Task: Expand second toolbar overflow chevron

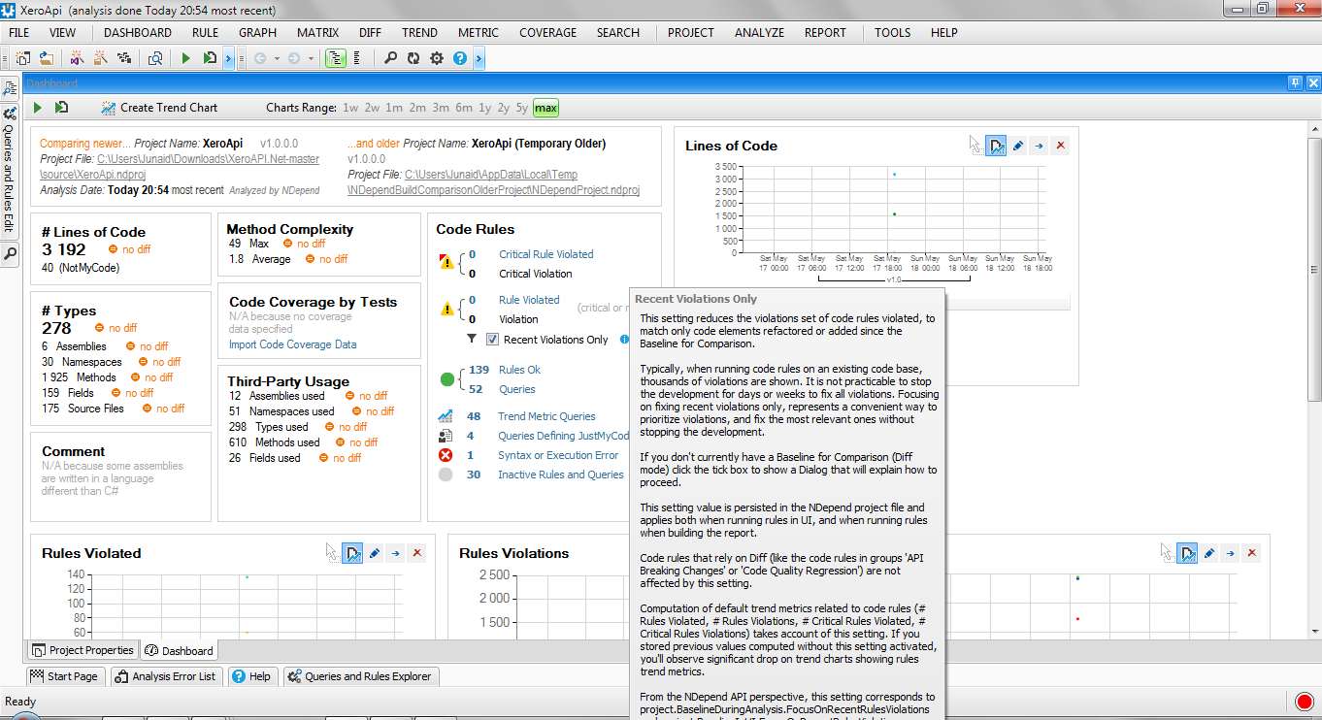Action: pyautogui.click(x=479, y=58)
